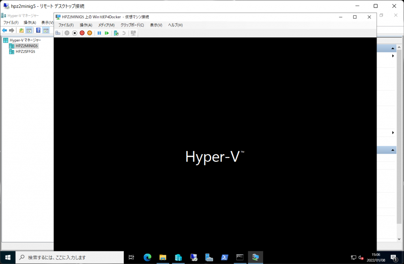
Task: Close the VM connection window
Action: pos(369,17)
